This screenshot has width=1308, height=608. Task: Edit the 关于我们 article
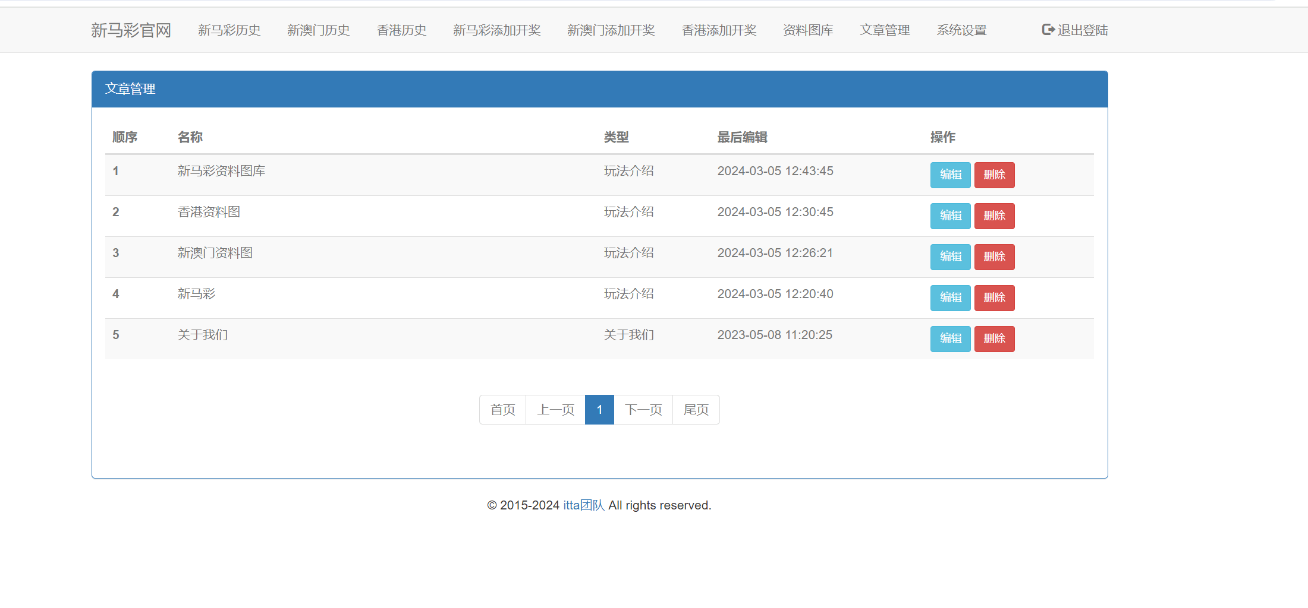(x=950, y=339)
